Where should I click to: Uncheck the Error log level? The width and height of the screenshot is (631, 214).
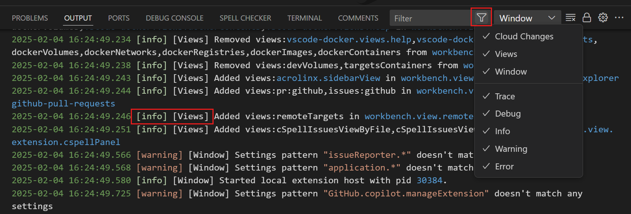(x=504, y=166)
